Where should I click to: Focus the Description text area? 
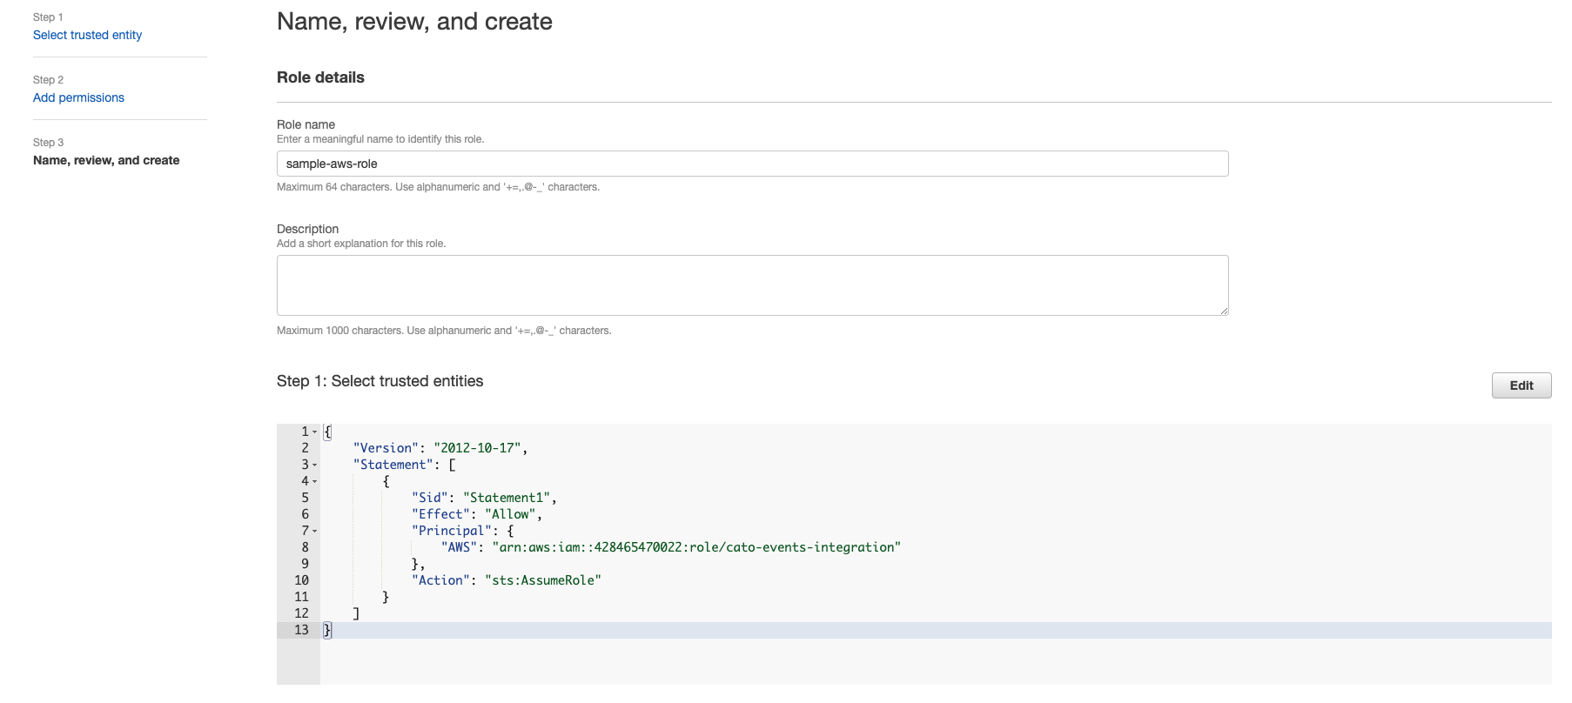(752, 285)
